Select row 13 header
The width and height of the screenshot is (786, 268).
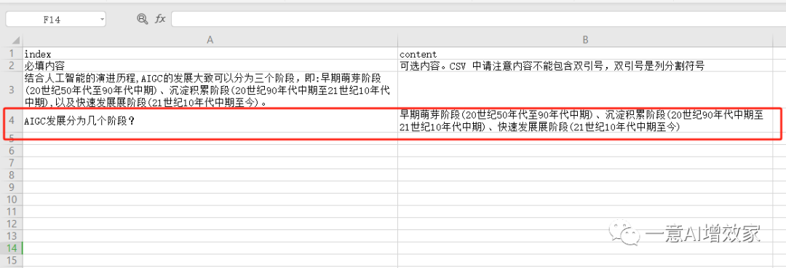[11, 236]
